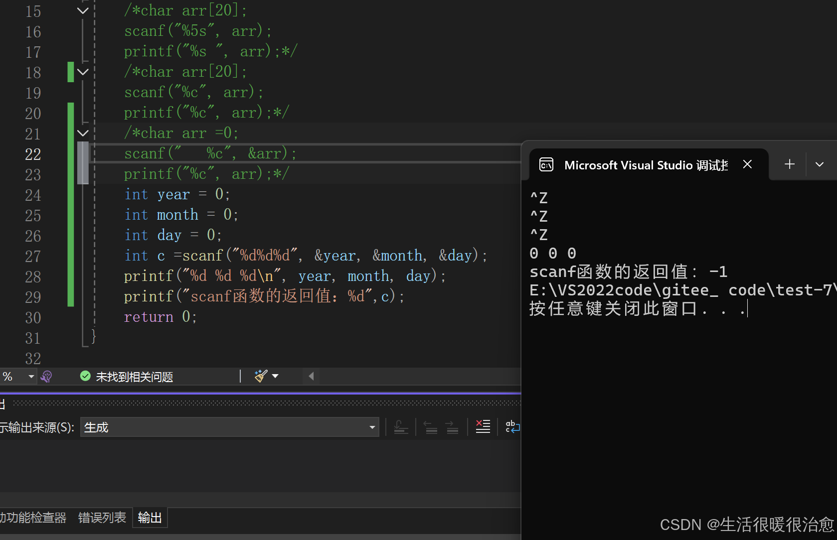The image size is (837, 540).
Task: Click the IntelliCode brain icon
Action: 46,376
